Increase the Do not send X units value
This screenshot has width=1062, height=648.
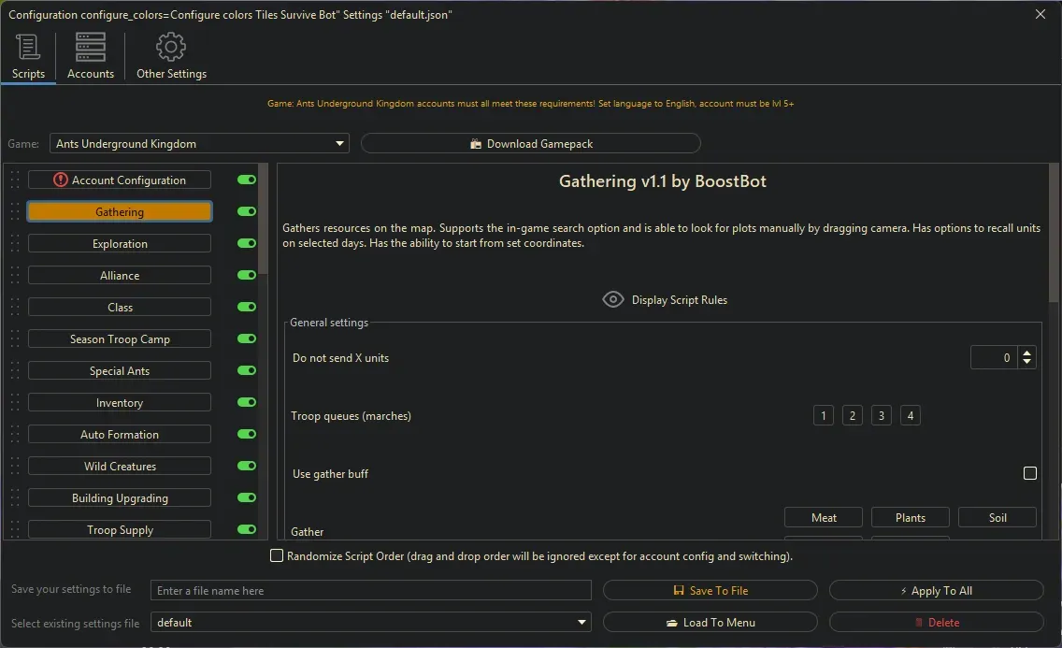click(1027, 353)
